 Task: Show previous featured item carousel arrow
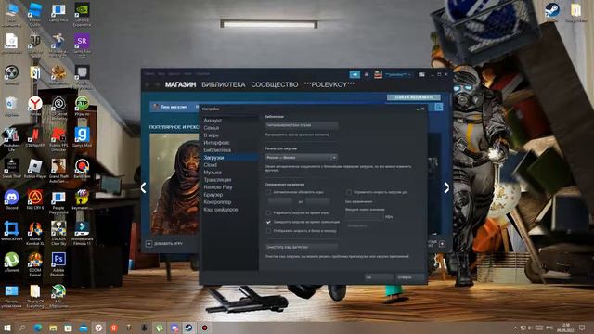[x=144, y=187]
